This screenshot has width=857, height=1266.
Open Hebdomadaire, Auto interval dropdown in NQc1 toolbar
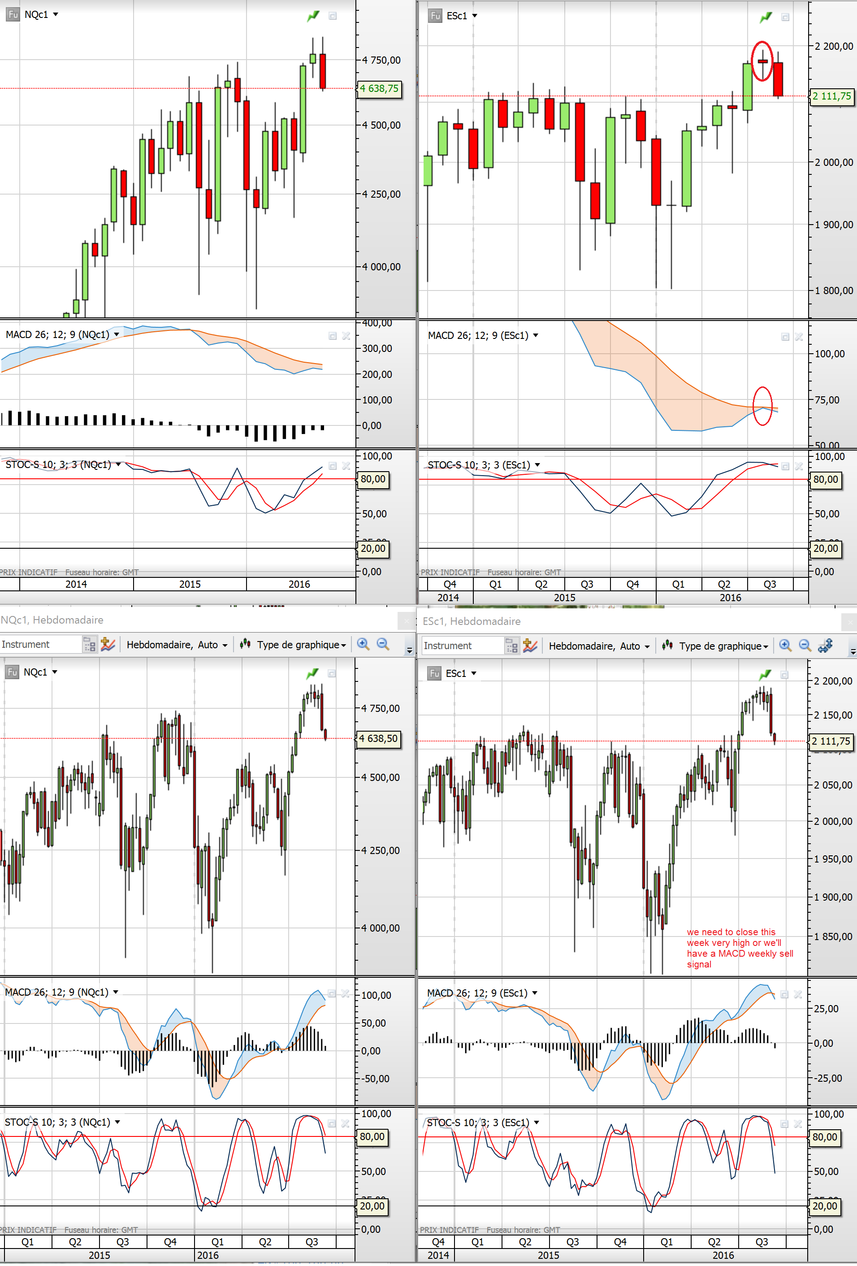[177, 646]
